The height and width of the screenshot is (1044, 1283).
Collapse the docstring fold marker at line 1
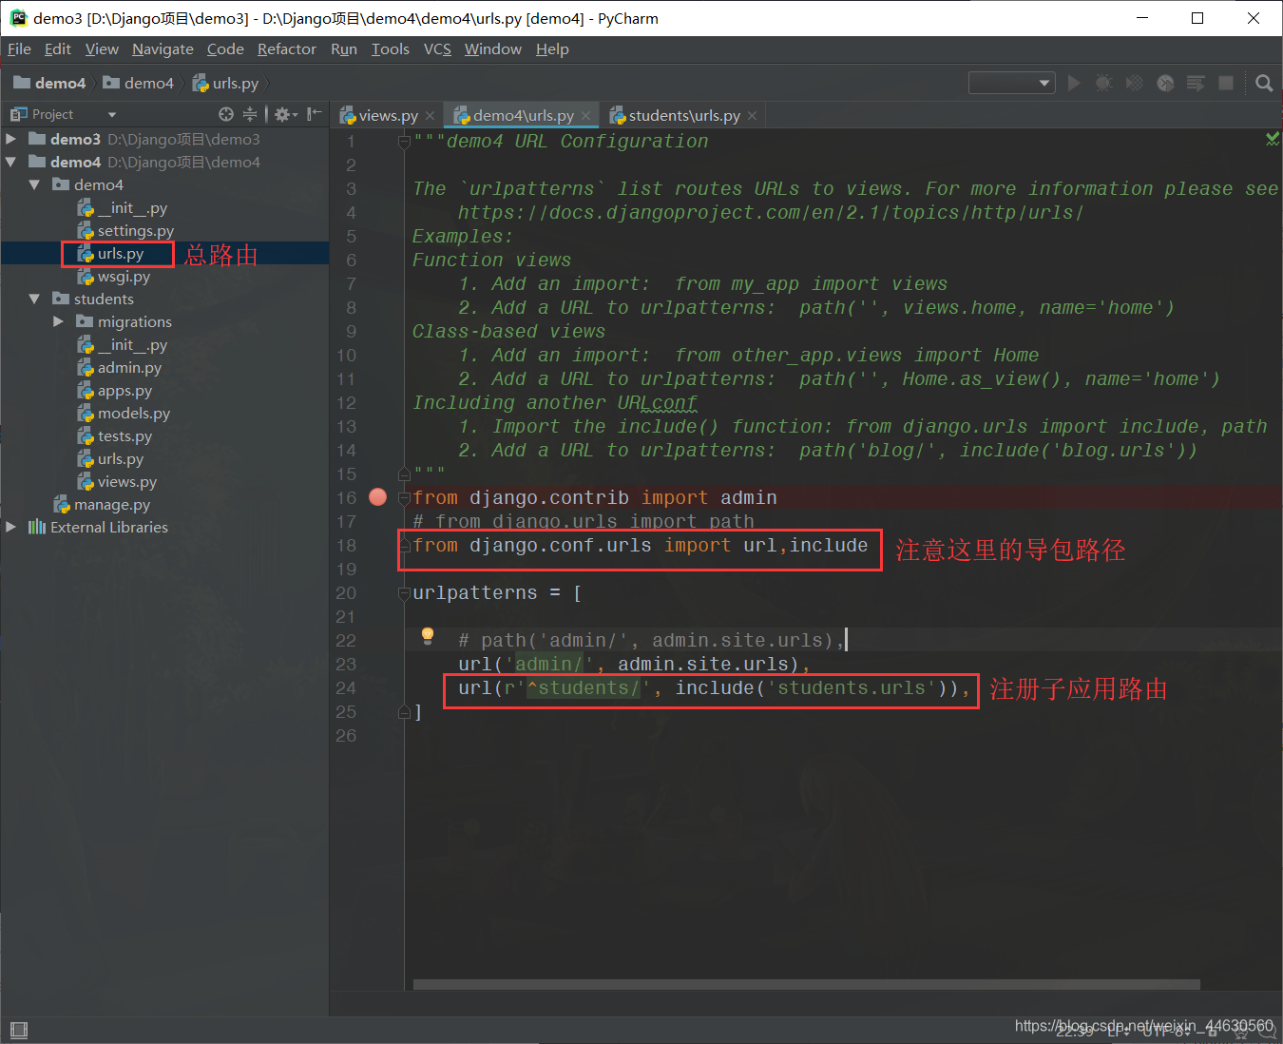(x=404, y=142)
